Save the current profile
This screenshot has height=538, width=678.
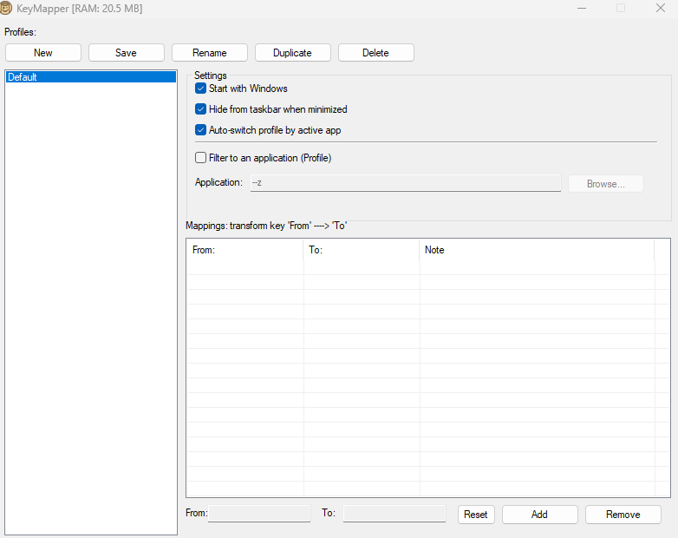(x=127, y=53)
